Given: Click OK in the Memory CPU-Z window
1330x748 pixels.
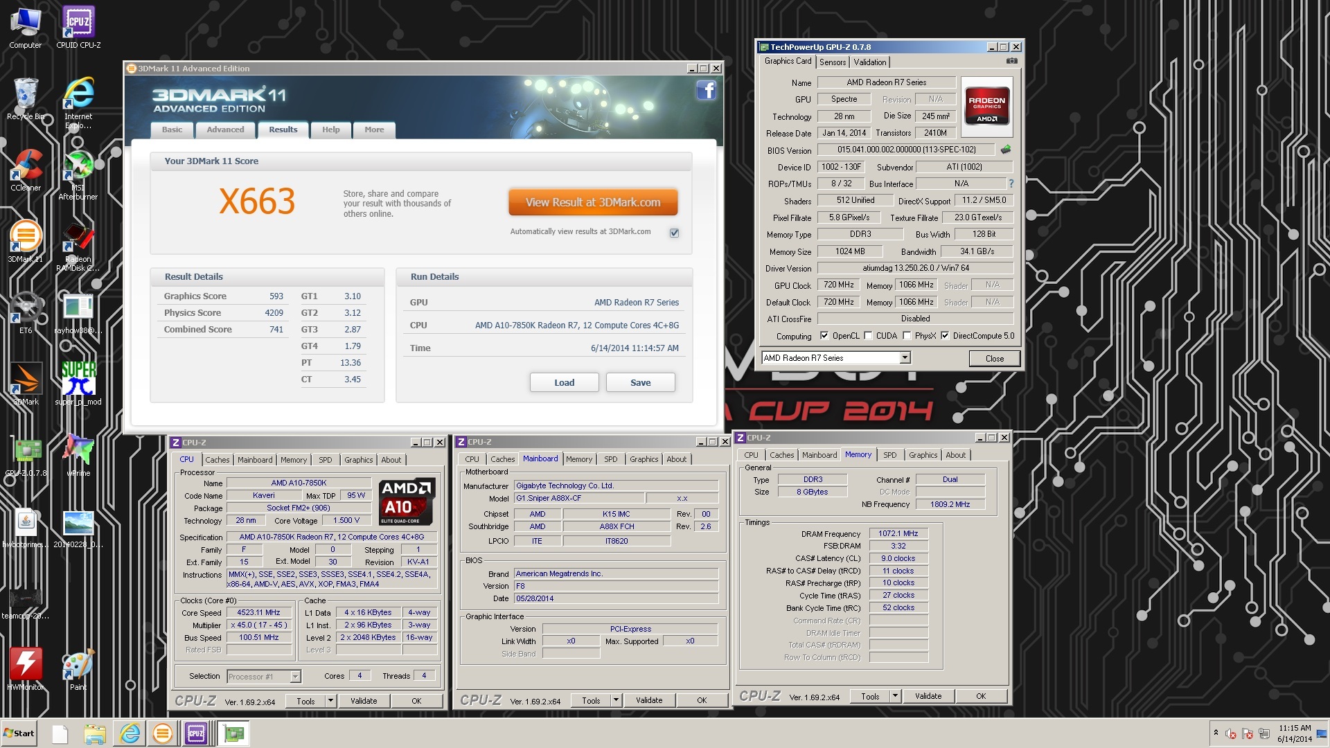Looking at the screenshot, I should 981,696.
